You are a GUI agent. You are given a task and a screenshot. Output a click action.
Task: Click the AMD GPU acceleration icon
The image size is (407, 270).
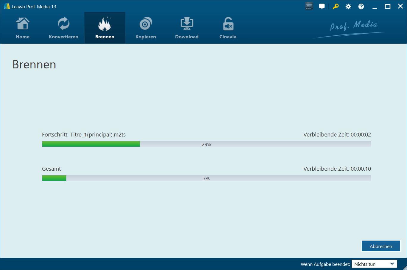pyautogui.click(x=309, y=6)
